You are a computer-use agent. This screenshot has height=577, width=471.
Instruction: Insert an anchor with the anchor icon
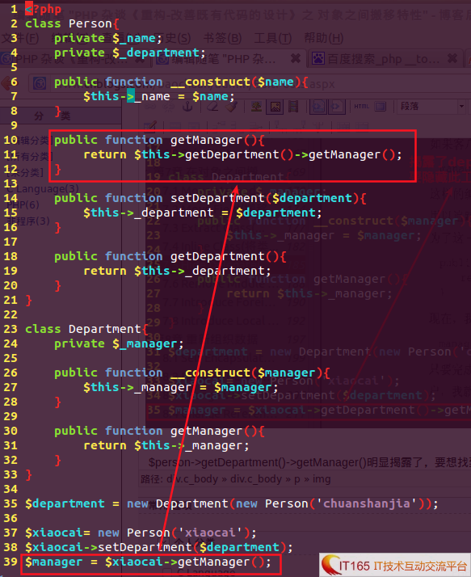(x=187, y=107)
